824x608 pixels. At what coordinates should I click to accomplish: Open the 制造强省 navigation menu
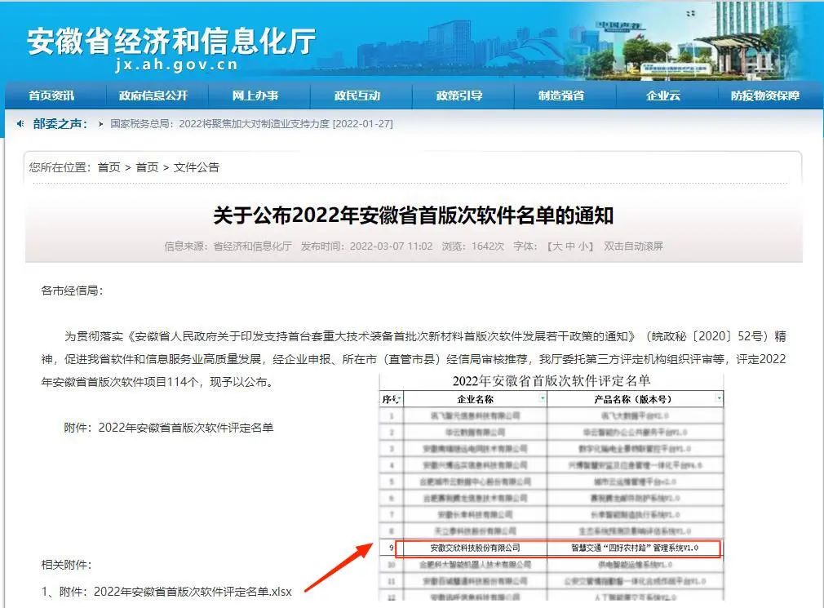[x=563, y=95]
